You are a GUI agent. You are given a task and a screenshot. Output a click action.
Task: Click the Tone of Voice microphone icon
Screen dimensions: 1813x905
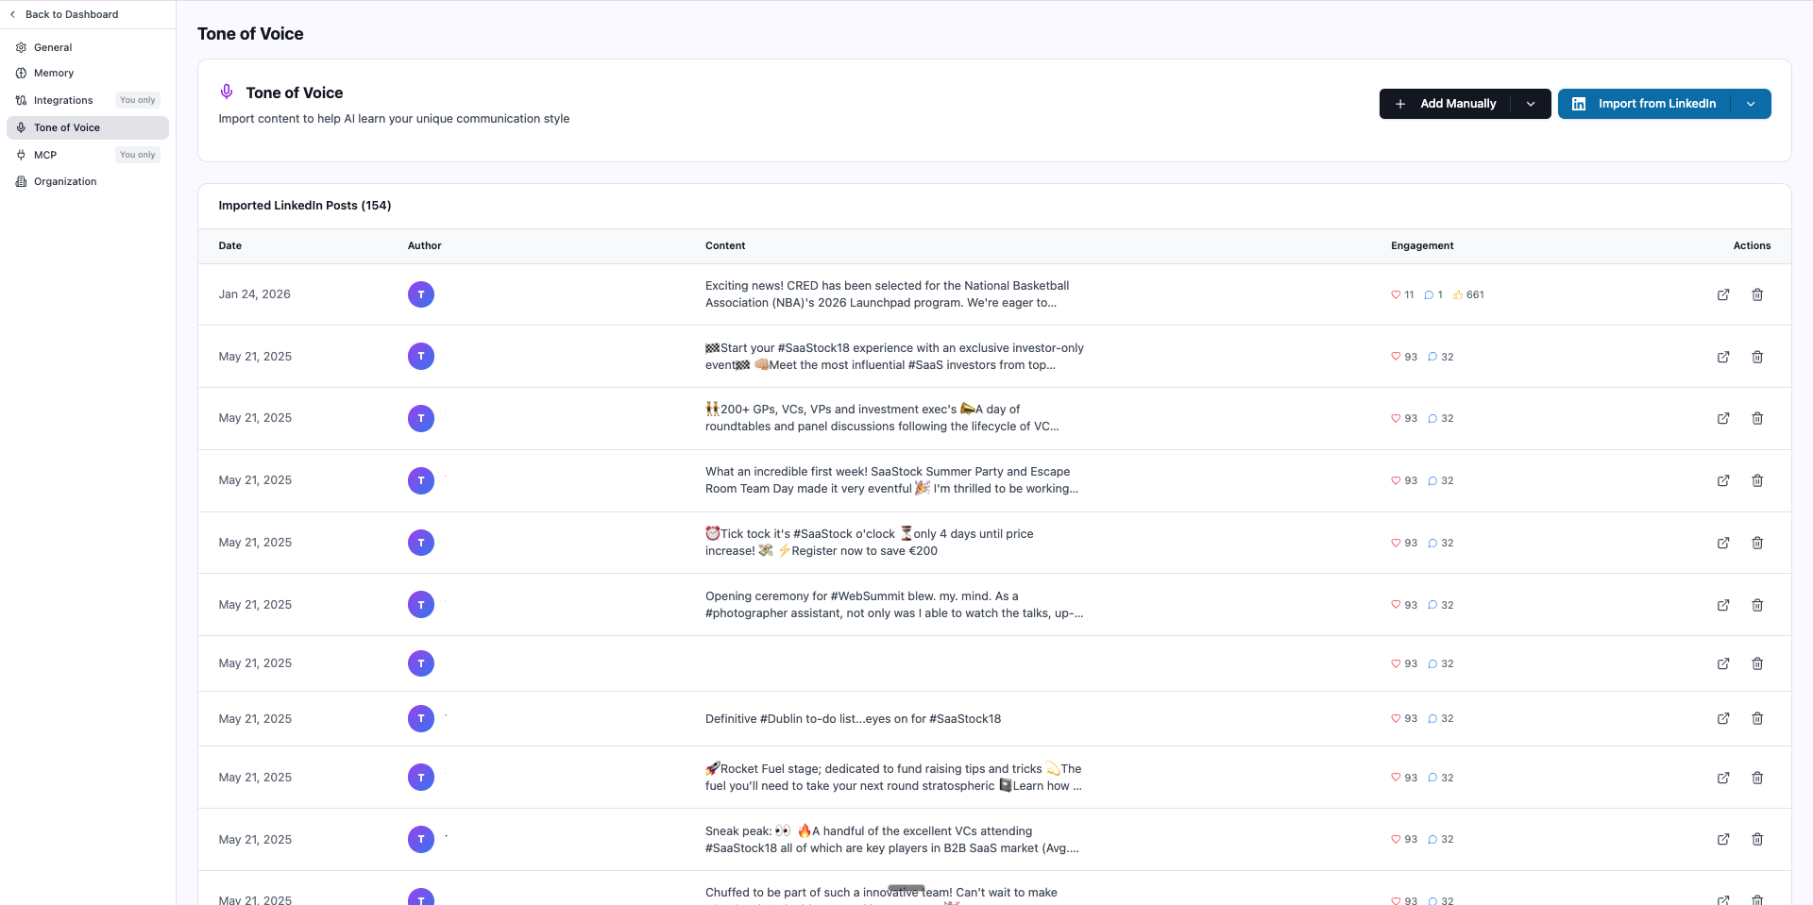point(227,92)
